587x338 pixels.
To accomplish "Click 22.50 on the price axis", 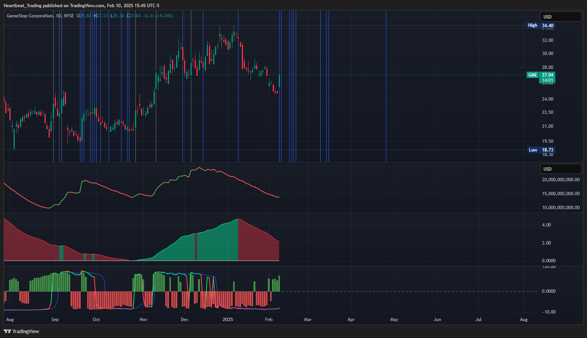I will pos(548,112).
